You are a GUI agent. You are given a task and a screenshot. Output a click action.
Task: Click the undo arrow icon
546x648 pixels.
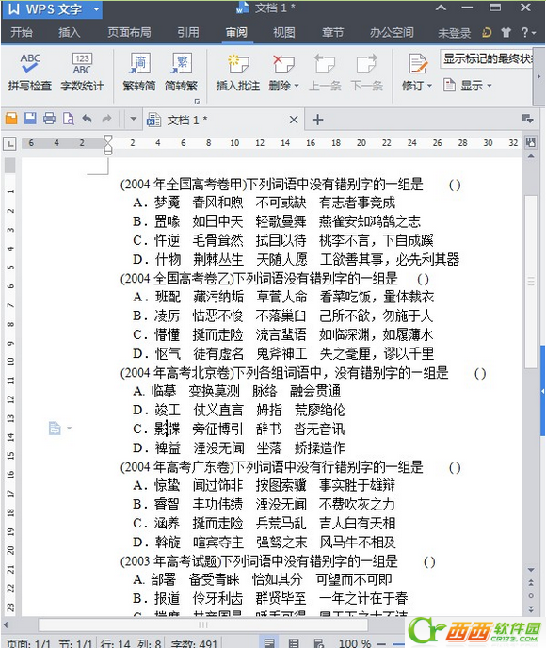[x=87, y=119]
